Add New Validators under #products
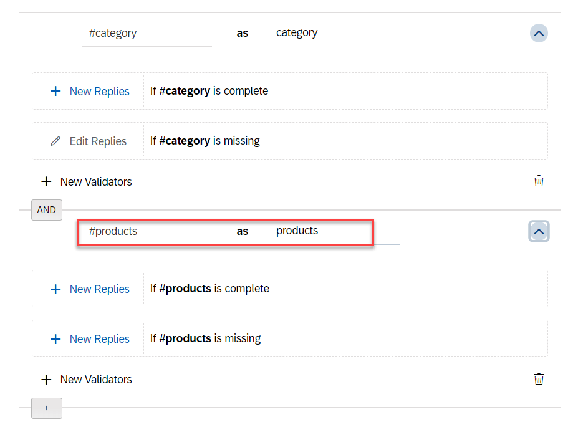Image resolution: width=568 pixels, height=430 pixels. tap(87, 380)
